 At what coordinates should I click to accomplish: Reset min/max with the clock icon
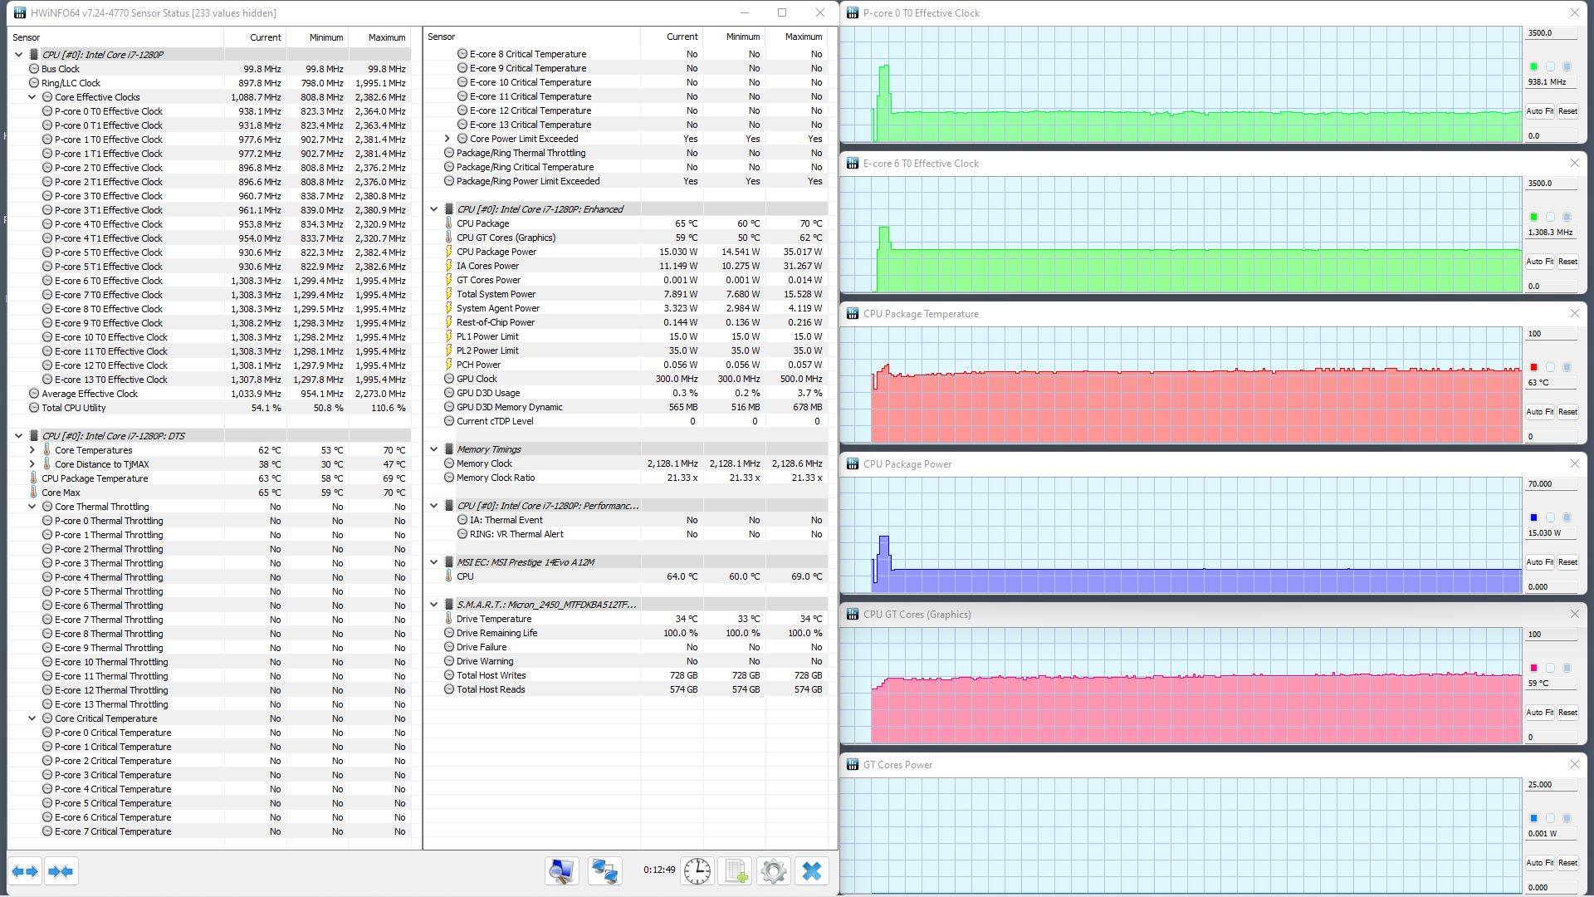coord(697,870)
